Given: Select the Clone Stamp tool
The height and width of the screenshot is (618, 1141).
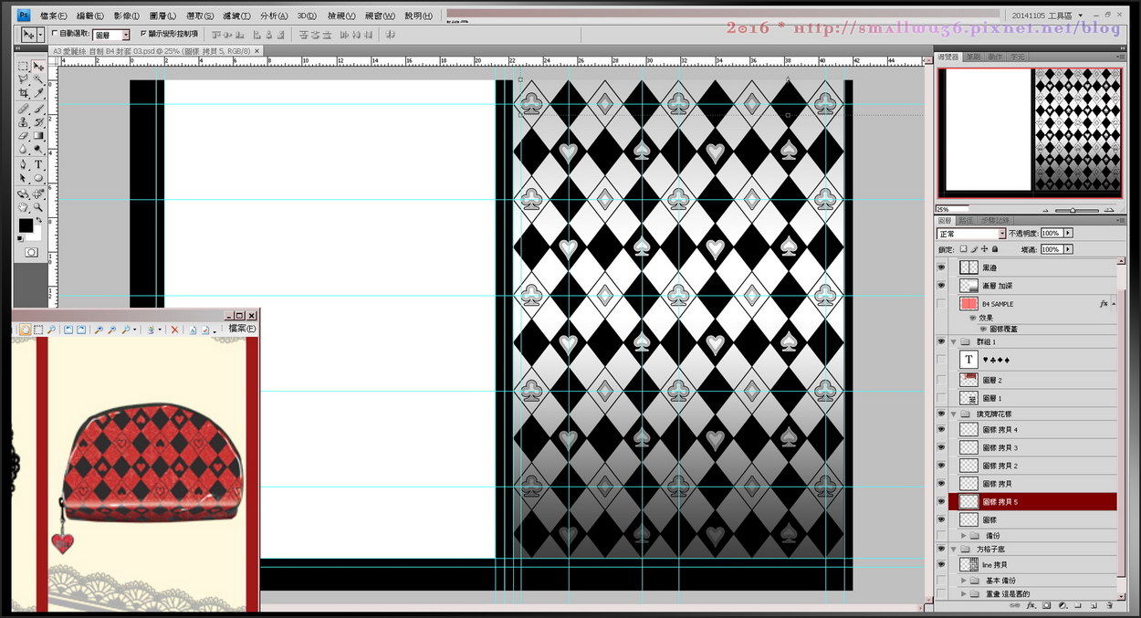Looking at the screenshot, I should point(24,122).
